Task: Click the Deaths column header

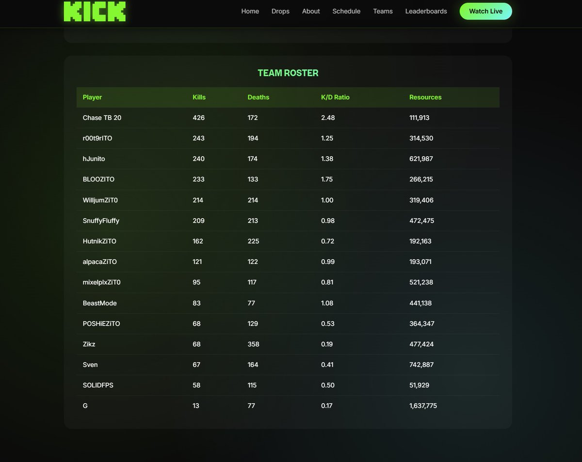Action: tap(259, 97)
